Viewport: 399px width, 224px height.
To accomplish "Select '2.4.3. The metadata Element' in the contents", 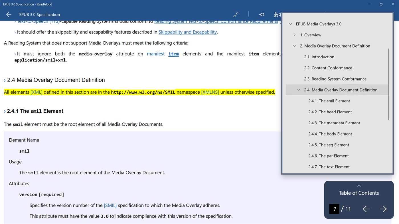I will [334, 123].
